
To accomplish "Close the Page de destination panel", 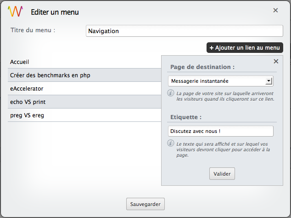I will point(276,61).
